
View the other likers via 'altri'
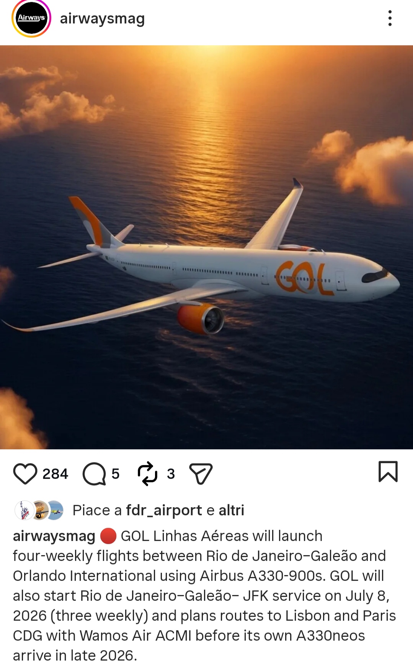click(x=231, y=510)
